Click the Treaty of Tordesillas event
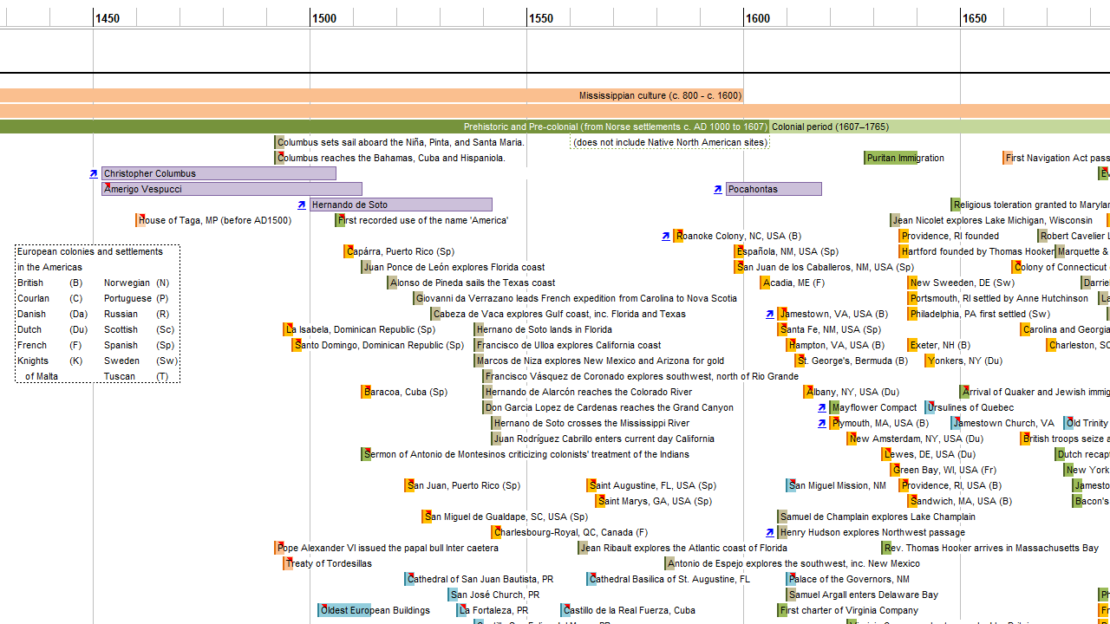This screenshot has height=624, width=1110. 328,563
